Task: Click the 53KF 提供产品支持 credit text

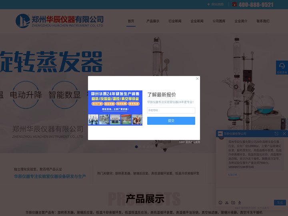Action: (x=189, y=142)
